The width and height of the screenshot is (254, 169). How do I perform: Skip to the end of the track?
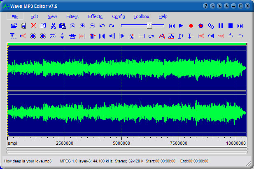240,26
